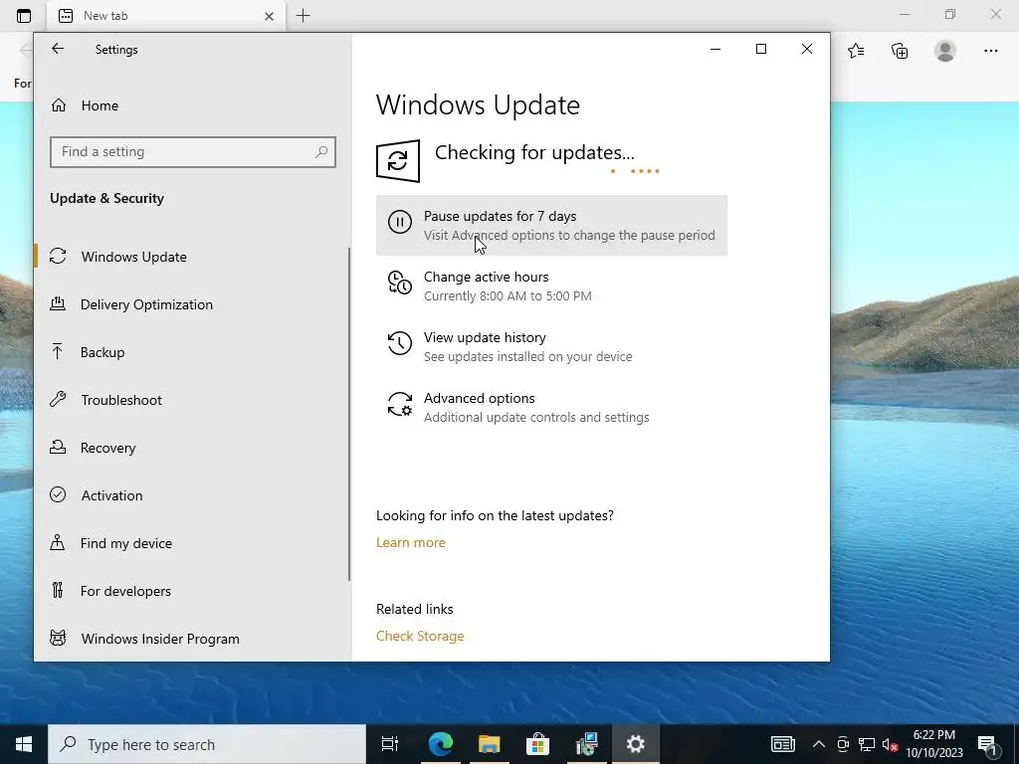
Task: Click the Settings gear taskbar icon
Action: tap(636, 744)
